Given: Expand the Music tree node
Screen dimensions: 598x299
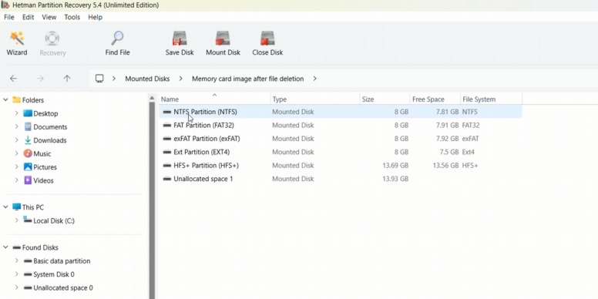Looking at the screenshot, I should [x=17, y=153].
